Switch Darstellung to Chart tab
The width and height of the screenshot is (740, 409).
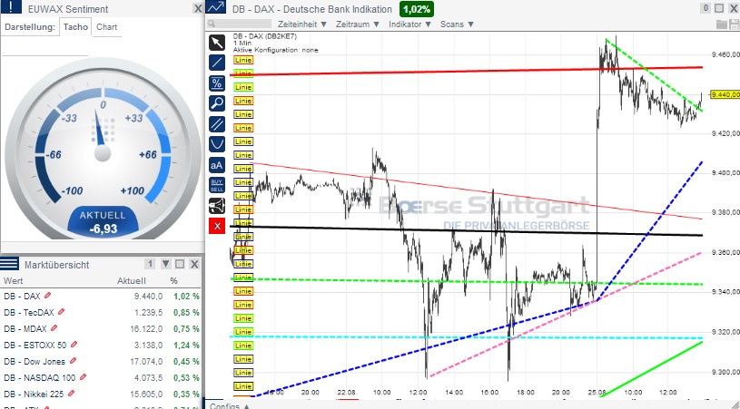pos(106,27)
